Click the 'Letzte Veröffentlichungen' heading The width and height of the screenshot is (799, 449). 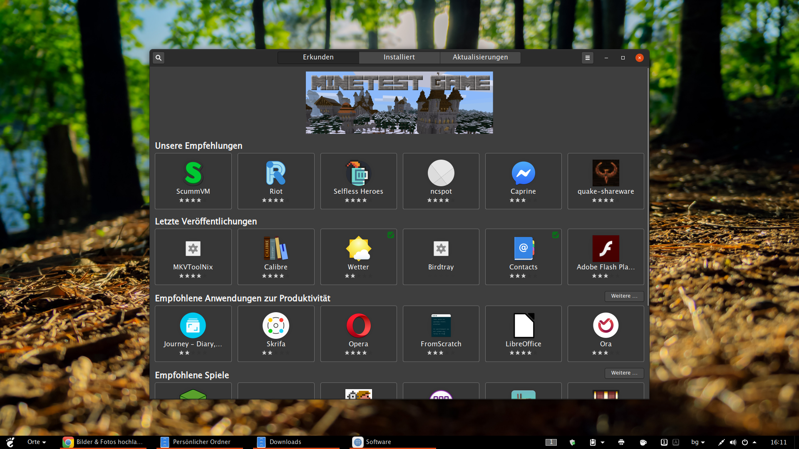coord(206,222)
